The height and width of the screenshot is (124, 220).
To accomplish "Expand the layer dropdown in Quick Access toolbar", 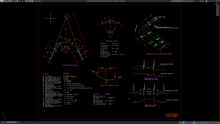I will (40, 1).
